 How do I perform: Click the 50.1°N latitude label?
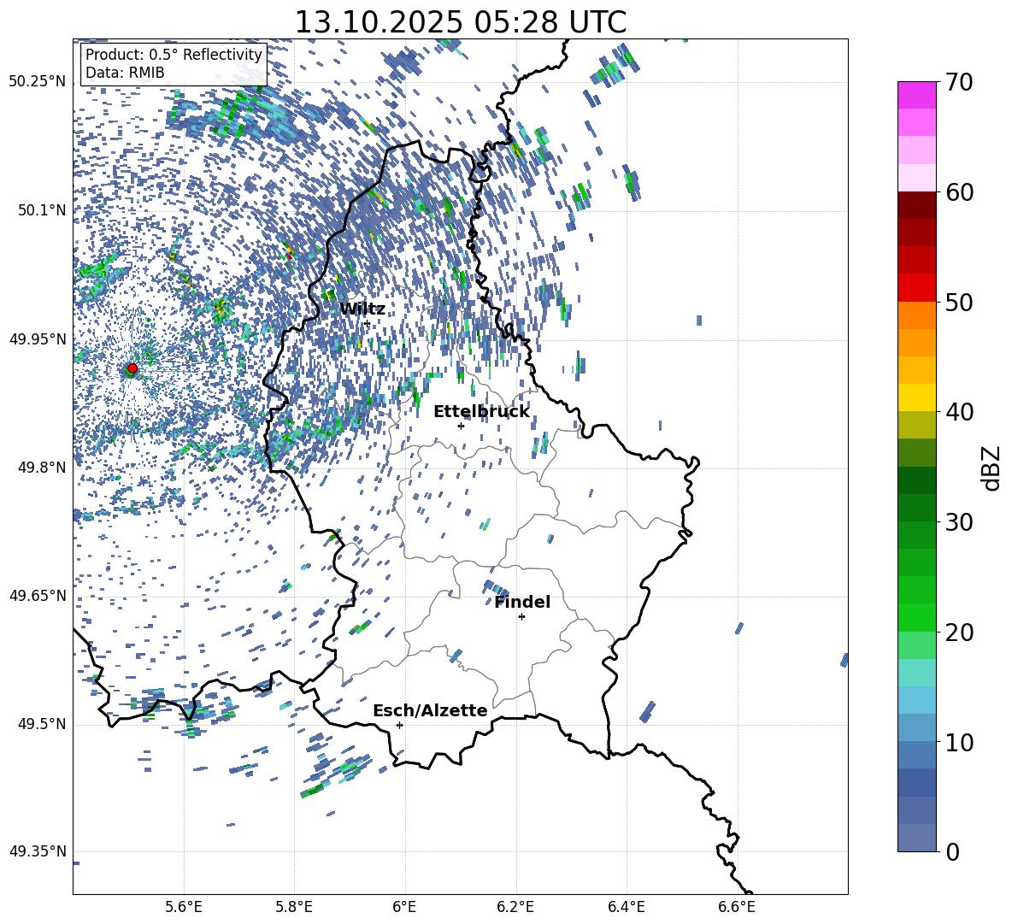coord(41,210)
